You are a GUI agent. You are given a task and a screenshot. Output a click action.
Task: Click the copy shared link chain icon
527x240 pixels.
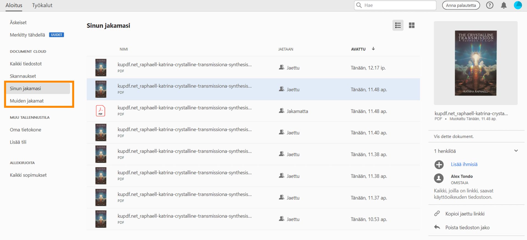coord(437,214)
